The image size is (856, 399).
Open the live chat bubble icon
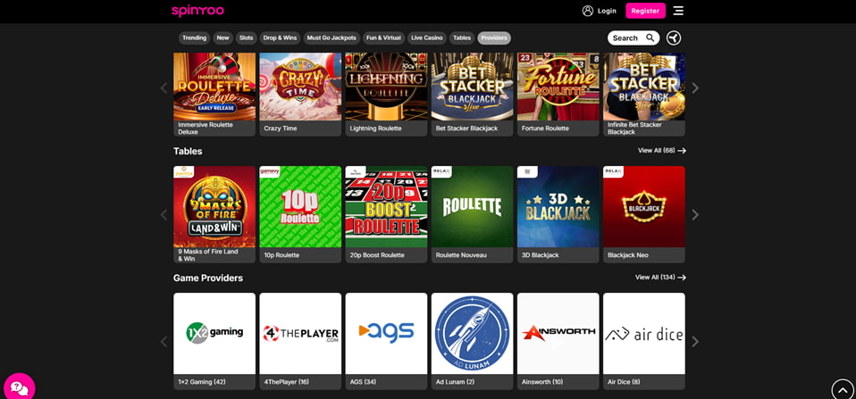[19, 387]
